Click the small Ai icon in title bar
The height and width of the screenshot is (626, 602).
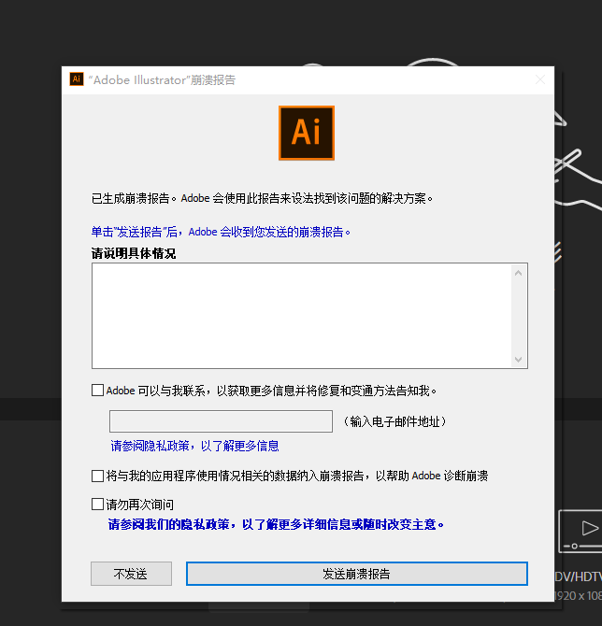pyautogui.click(x=77, y=79)
